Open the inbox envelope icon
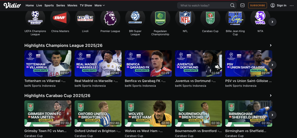The image size is (297, 138). click(x=242, y=5)
